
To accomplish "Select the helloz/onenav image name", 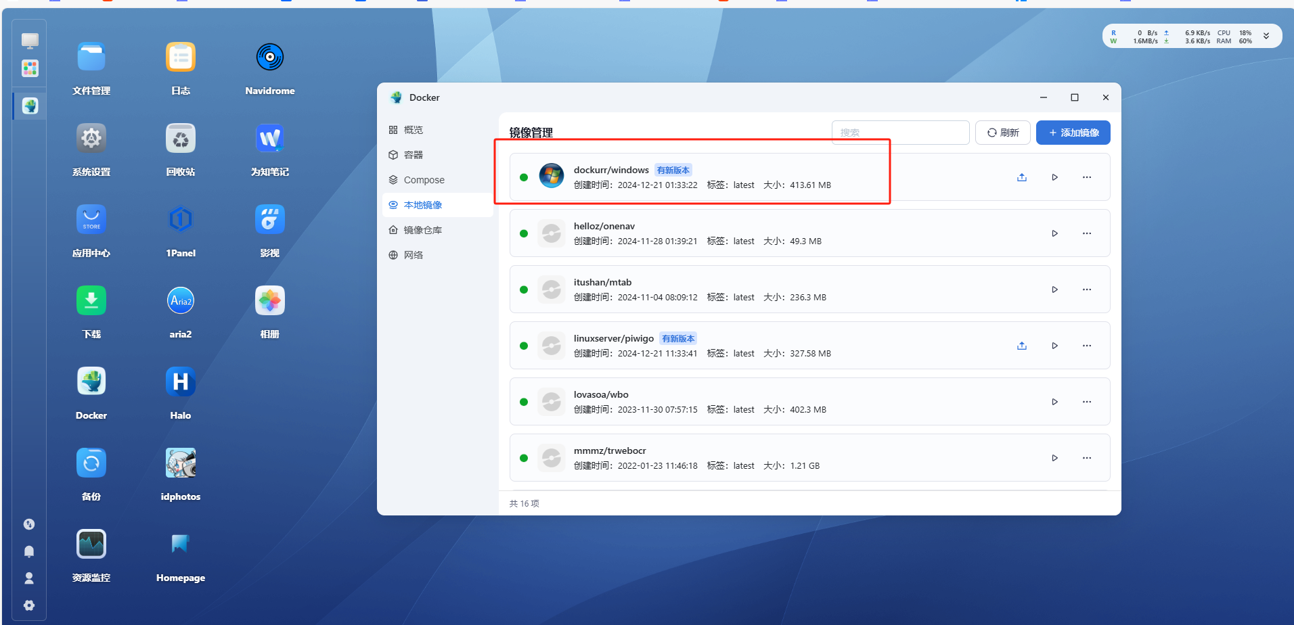I will [604, 226].
